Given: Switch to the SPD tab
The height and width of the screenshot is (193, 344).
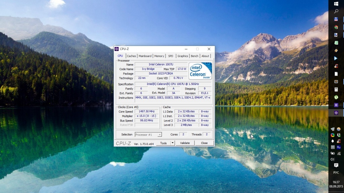Looking at the screenshot, I should (x=171, y=56).
